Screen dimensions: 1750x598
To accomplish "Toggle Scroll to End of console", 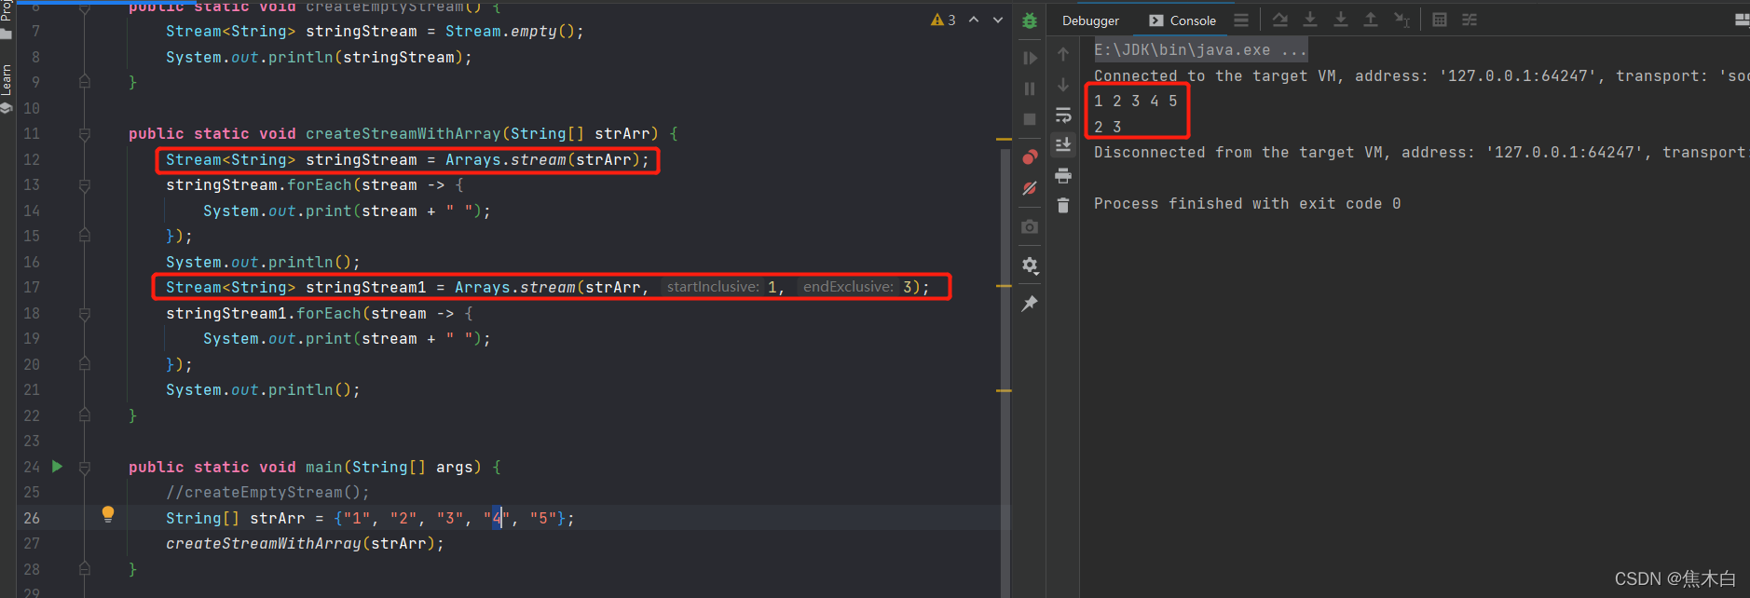I will pyautogui.click(x=1063, y=144).
